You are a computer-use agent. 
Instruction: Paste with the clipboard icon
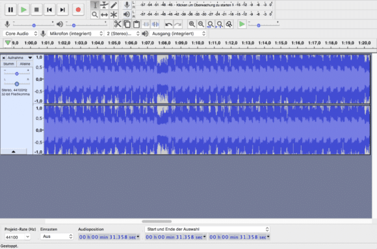pyautogui.click(x=136, y=24)
